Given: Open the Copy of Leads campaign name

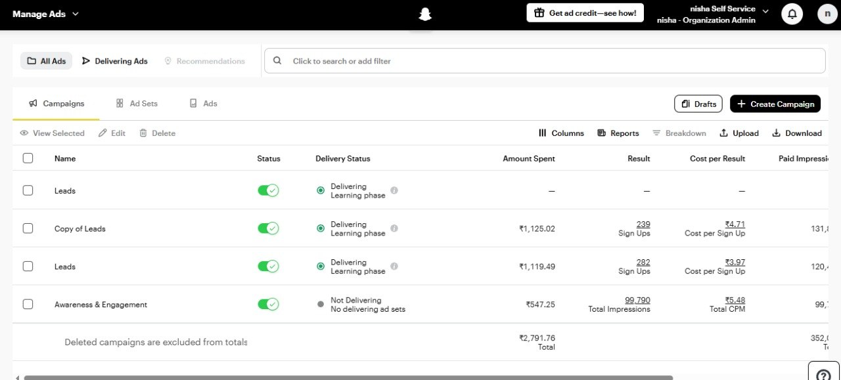Looking at the screenshot, I should pyautogui.click(x=80, y=229).
